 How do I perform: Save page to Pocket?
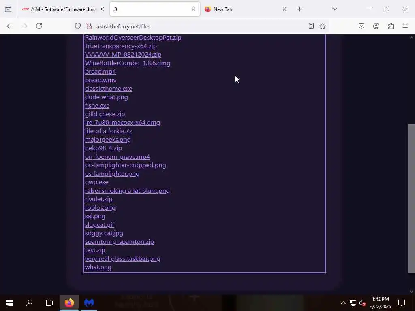[362, 26]
